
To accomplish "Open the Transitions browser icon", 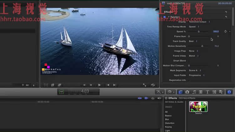I will (x=201, y=92).
